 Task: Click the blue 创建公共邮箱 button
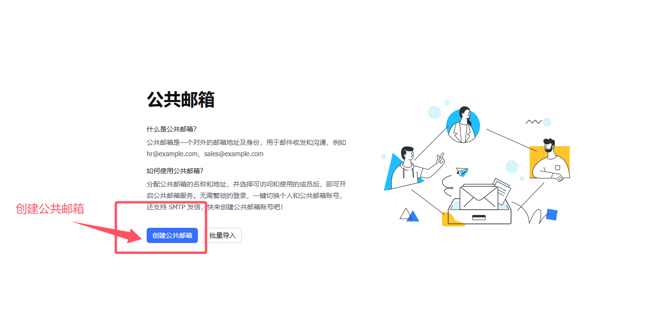click(x=172, y=235)
